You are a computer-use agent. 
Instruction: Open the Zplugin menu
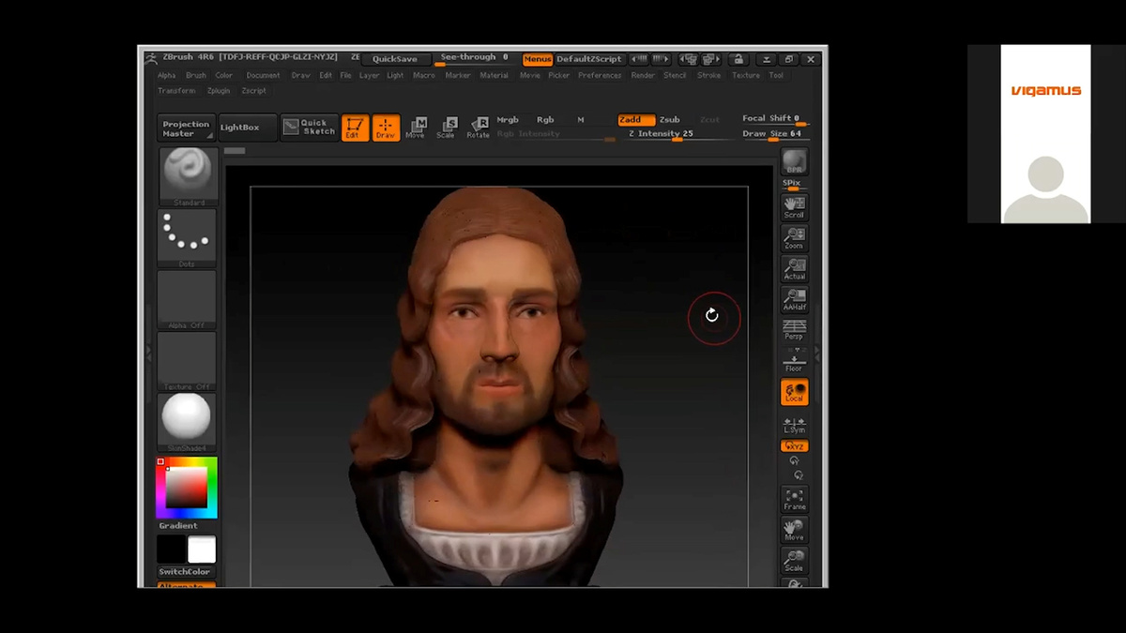tap(219, 91)
